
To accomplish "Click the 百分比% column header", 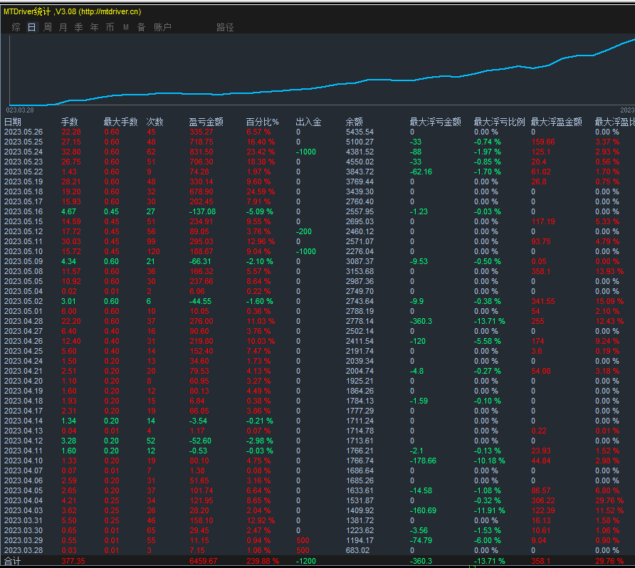I will pos(263,122).
